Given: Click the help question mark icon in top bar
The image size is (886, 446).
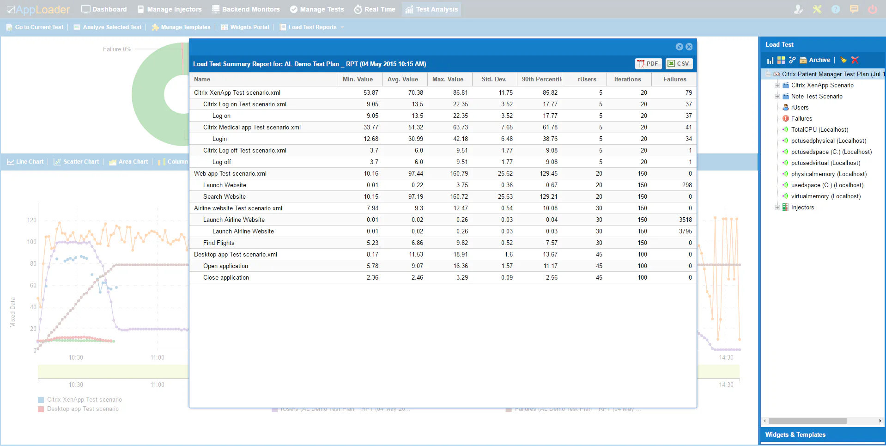Looking at the screenshot, I should [x=836, y=9].
